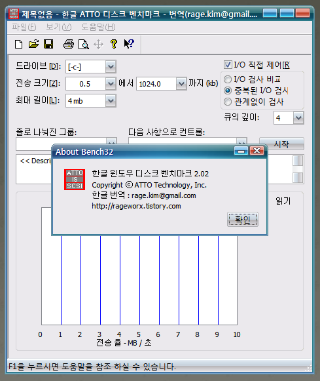
Task: Click the 큐의 깊이 label
Action: pos(241,117)
